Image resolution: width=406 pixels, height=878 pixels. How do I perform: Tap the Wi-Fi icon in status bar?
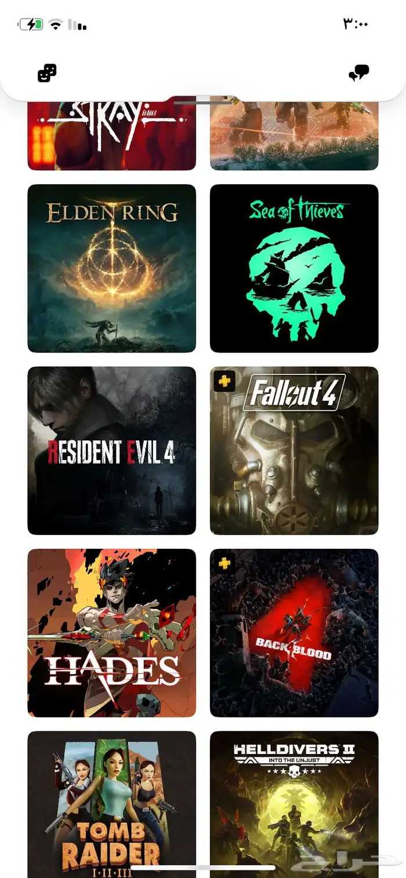coord(56,24)
